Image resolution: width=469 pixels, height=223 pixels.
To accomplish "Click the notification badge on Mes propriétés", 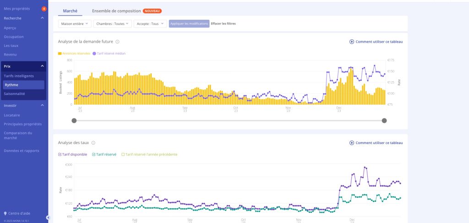I will pyautogui.click(x=44, y=9).
